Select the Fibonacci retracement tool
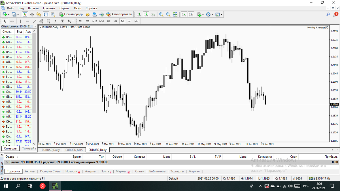 coord(48,21)
